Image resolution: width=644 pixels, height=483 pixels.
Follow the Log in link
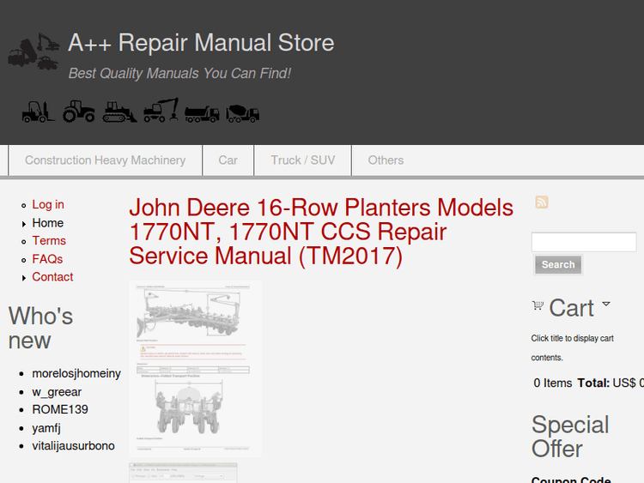coord(48,204)
